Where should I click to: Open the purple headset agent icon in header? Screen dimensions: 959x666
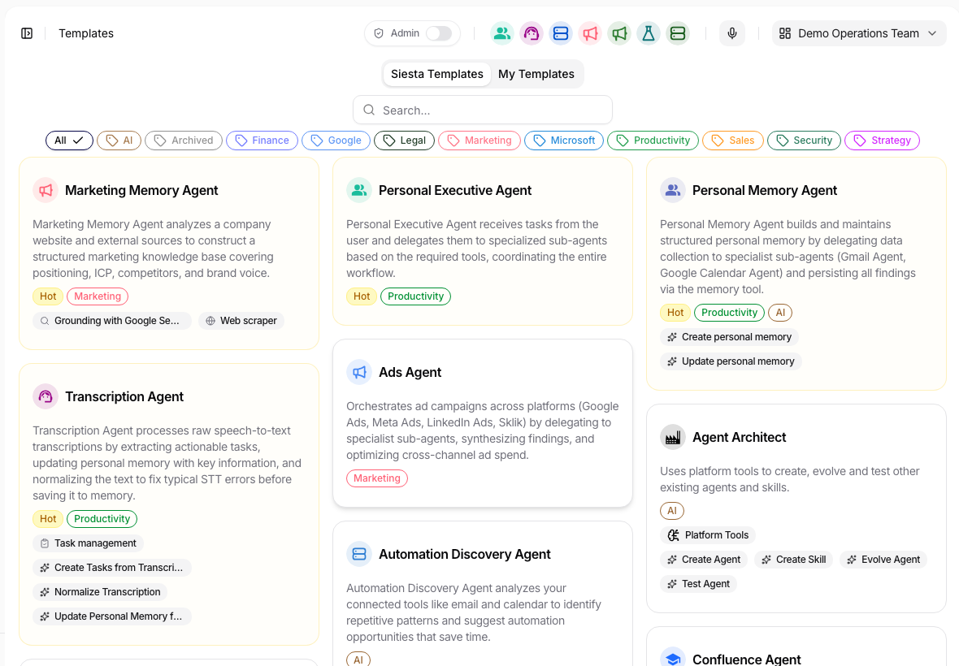tap(532, 33)
